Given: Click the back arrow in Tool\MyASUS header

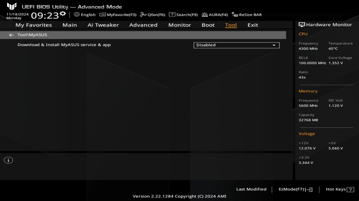Looking at the screenshot, I should pyautogui.click(x=11, y=35).
